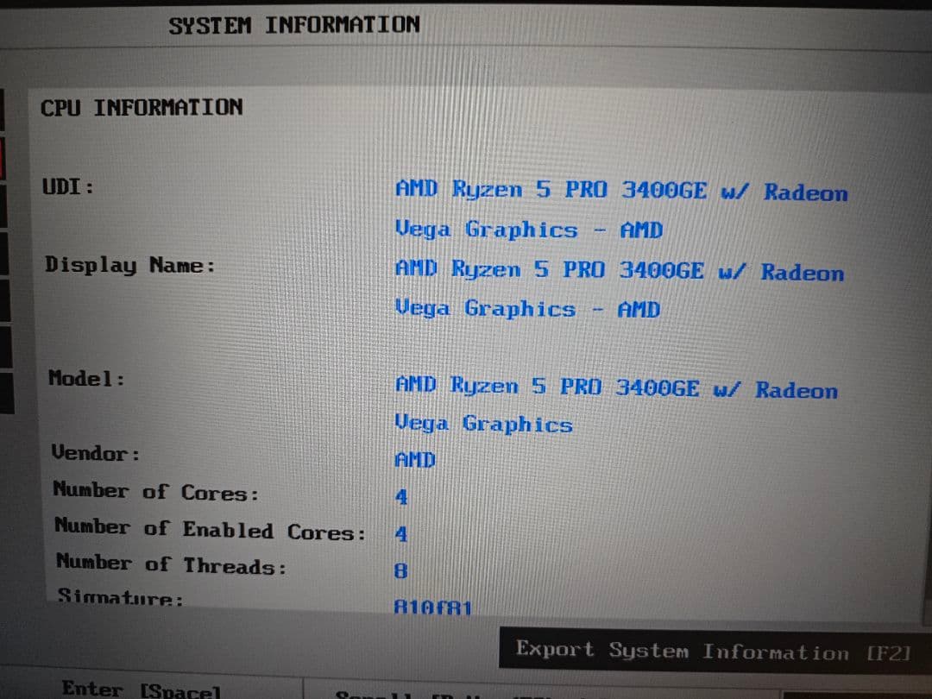Viewport: 932px width, 699px height.
Task: Select the lower dark tile near Model row
Action: pos(5,393)
